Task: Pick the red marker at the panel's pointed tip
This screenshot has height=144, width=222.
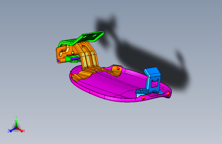Action: [x=168, y=94]
